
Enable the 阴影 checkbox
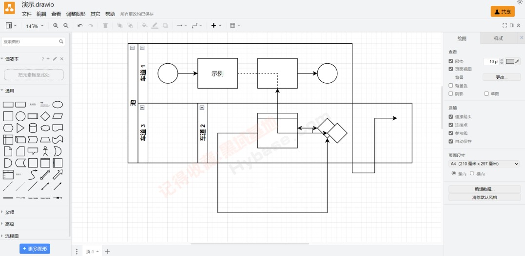pos(451,93)
